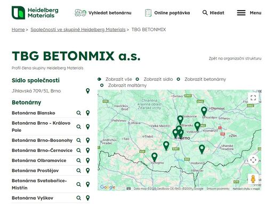Open Smluvní podmínky map terms link
Viewport: 273px width, 204px height.
[x=218, y=189]
